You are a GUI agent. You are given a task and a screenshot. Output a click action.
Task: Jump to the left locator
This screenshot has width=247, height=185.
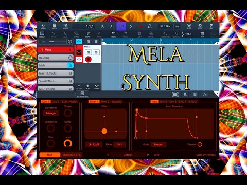pyautogui.click(x=102, y=26)
